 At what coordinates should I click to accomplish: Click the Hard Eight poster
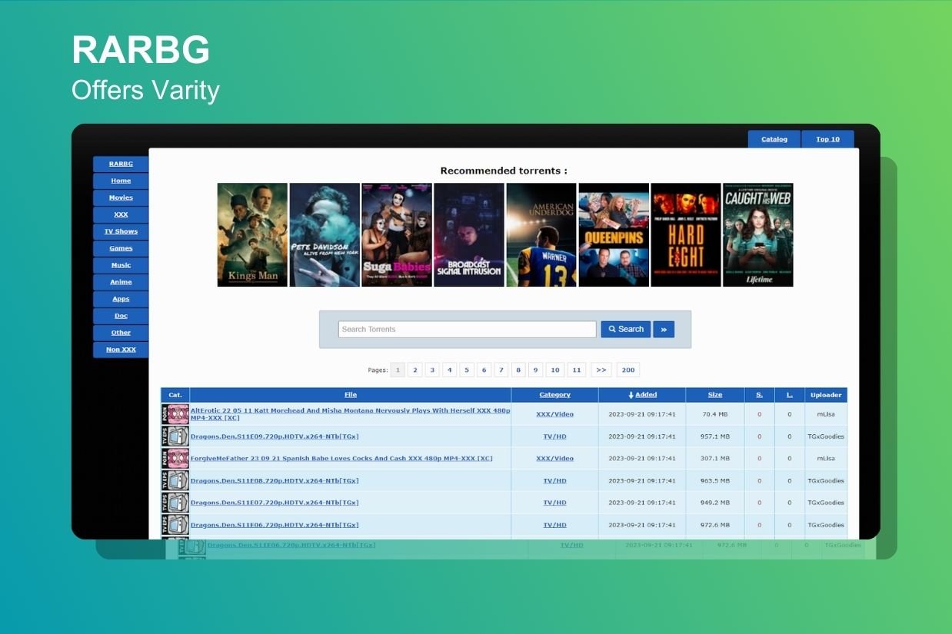685,234
